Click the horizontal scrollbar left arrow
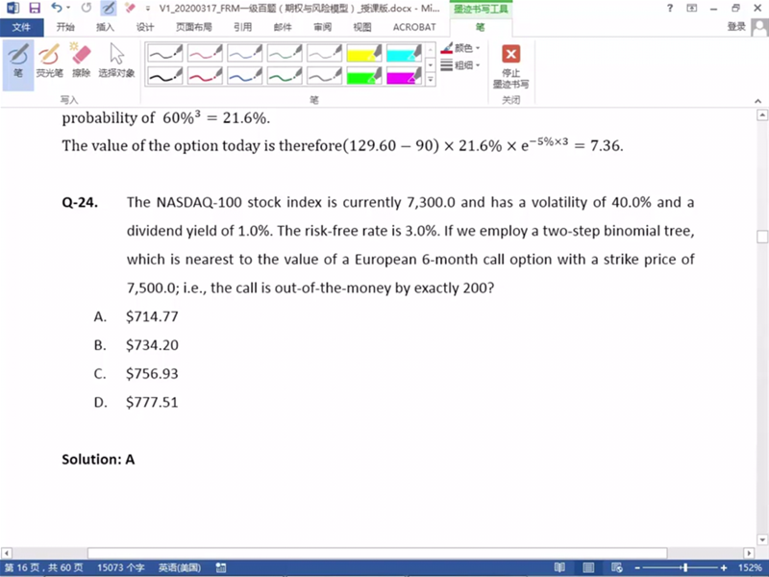 point(6,553)
